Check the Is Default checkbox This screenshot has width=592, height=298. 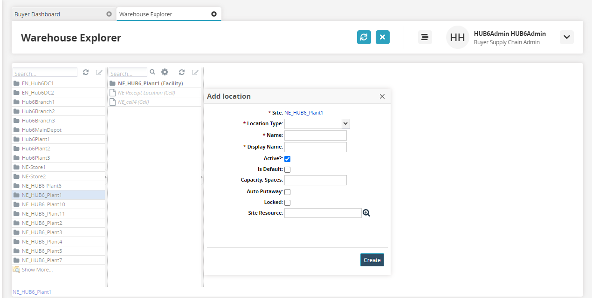pos(288,169)
